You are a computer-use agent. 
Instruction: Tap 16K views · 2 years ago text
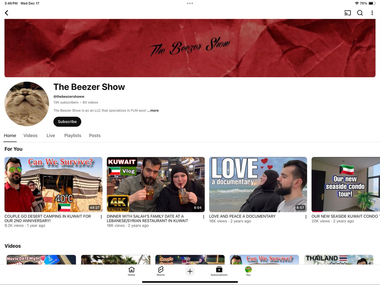click(x=230, y=221)
